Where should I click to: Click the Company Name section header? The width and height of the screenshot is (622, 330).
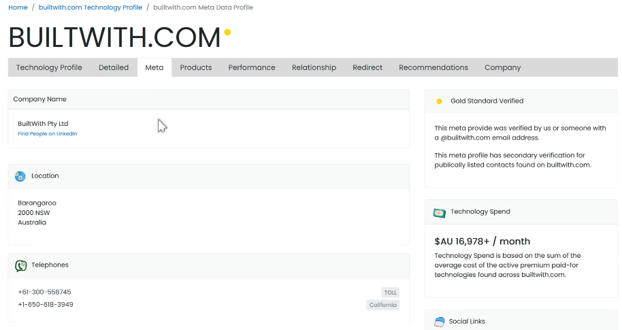[209, 99]
